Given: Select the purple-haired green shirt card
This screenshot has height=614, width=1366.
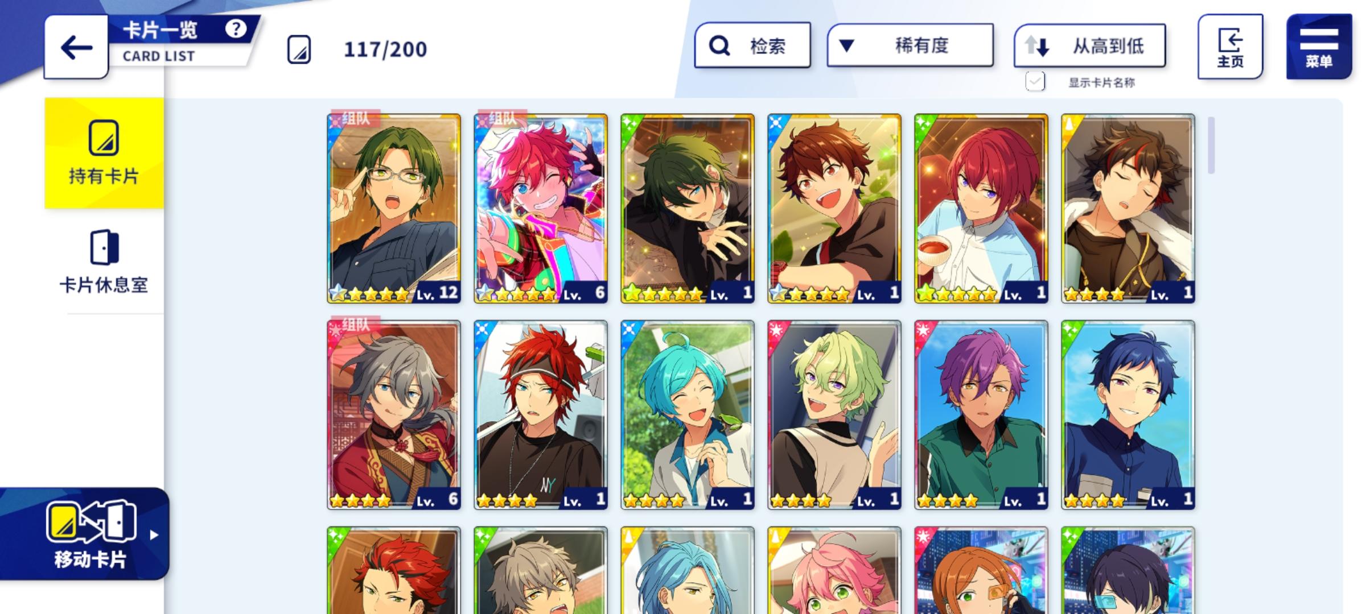Looking at the screenshot, I should tap(981, 415).
